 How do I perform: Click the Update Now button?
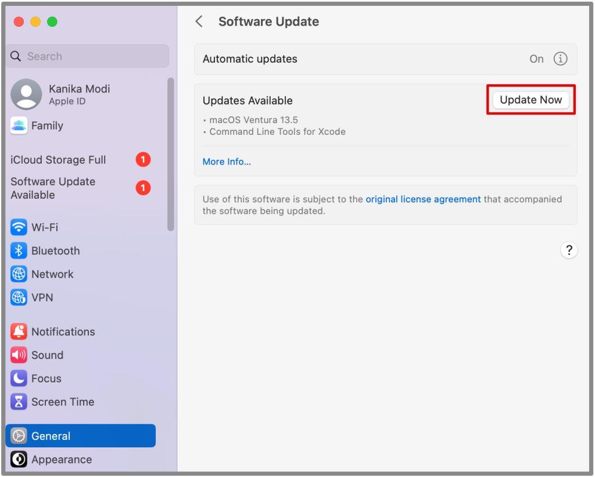tap(531, 100)
